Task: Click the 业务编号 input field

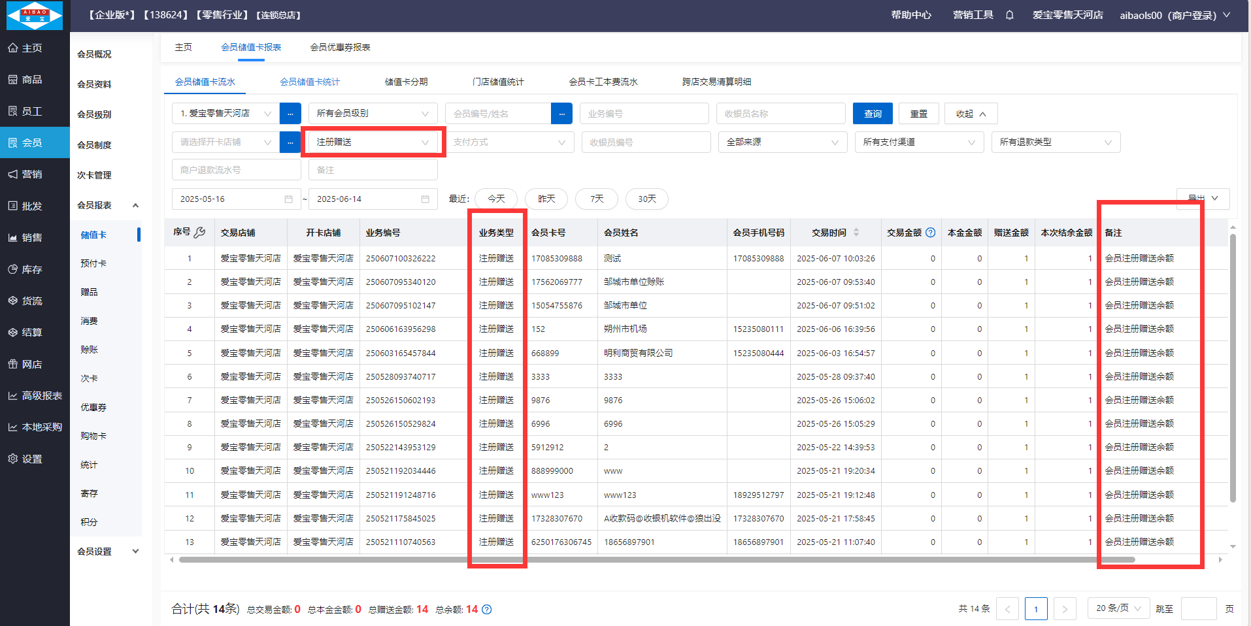Action: pyautogui.click(x=644, y=114)
